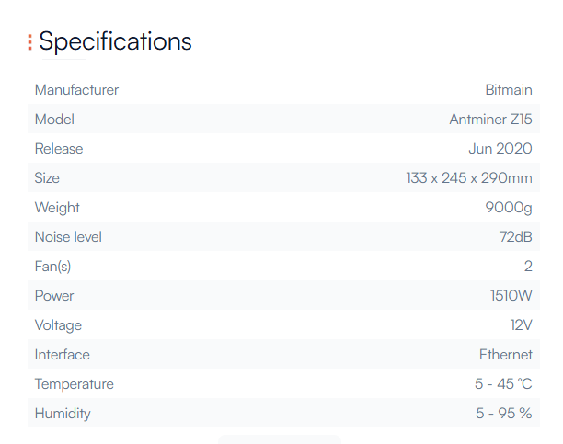Screen dimensions: 563x444
Task: Select the Manufacturer row label
Action: point(76,90)
